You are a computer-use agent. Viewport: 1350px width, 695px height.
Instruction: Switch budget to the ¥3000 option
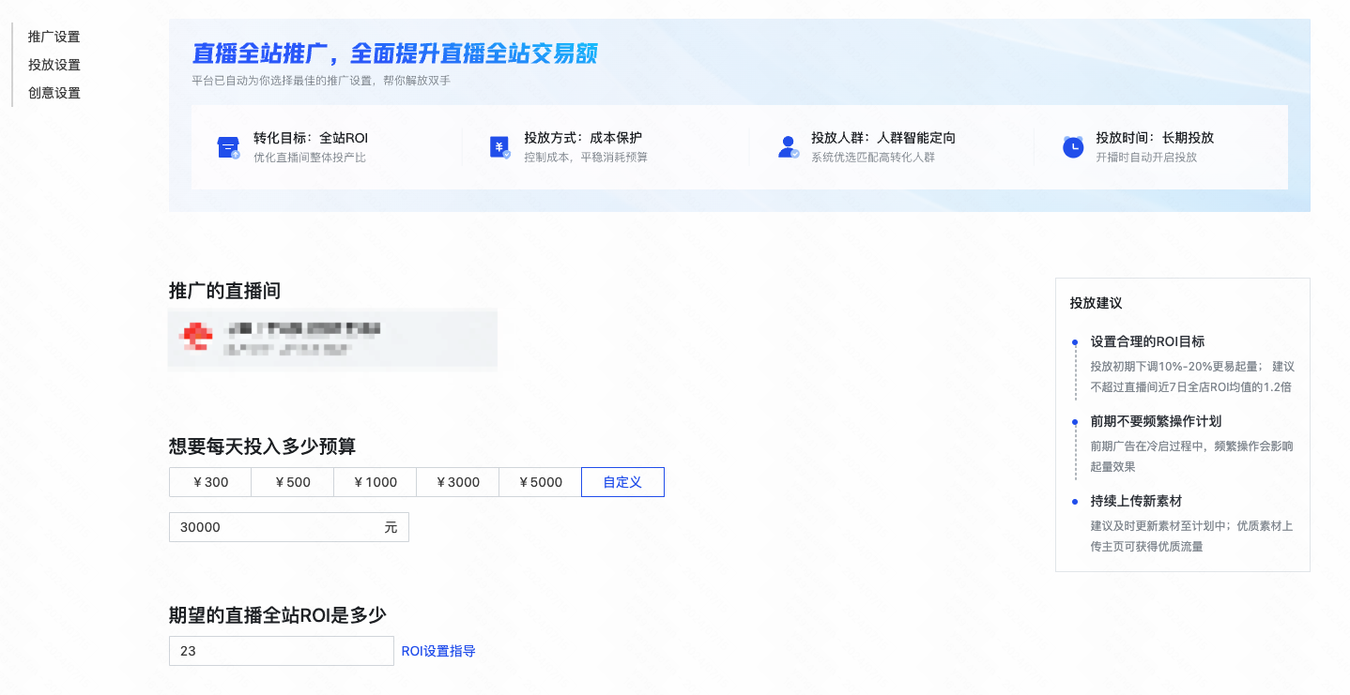tap(457, 481)
